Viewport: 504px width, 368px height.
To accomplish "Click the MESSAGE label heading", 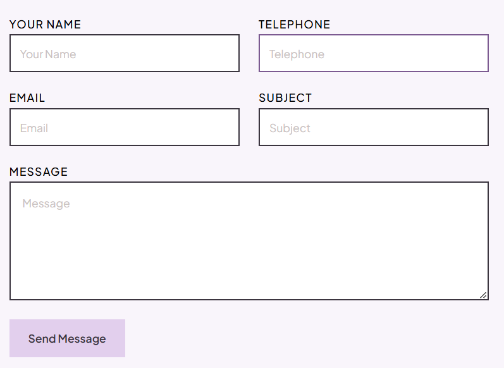I will (x=39, y=172).
